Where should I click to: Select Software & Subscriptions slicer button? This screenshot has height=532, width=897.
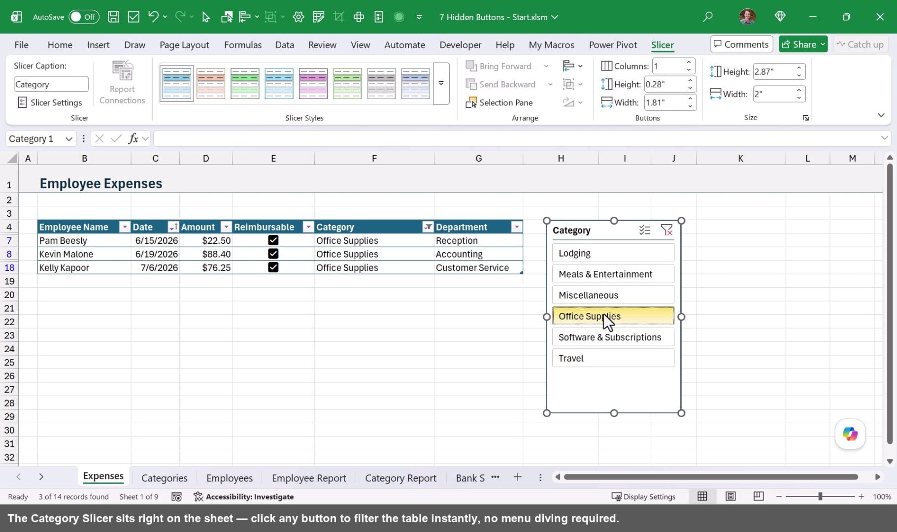(x=613, y=337)
